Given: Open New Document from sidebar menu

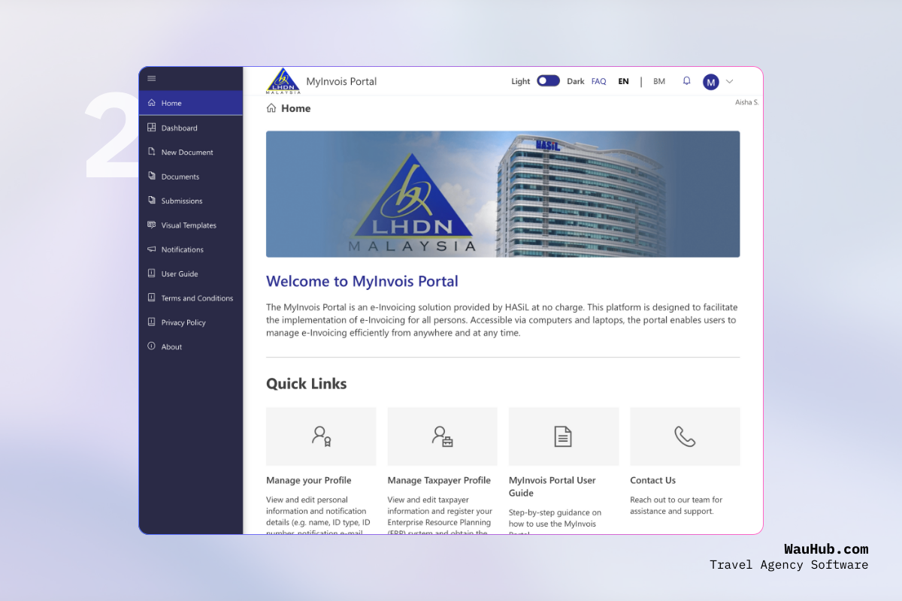Looking at the screenshot, I should click(191, 152).
